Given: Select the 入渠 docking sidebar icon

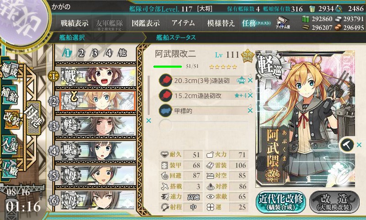Looking at the screenshot, I should point(10,144).
